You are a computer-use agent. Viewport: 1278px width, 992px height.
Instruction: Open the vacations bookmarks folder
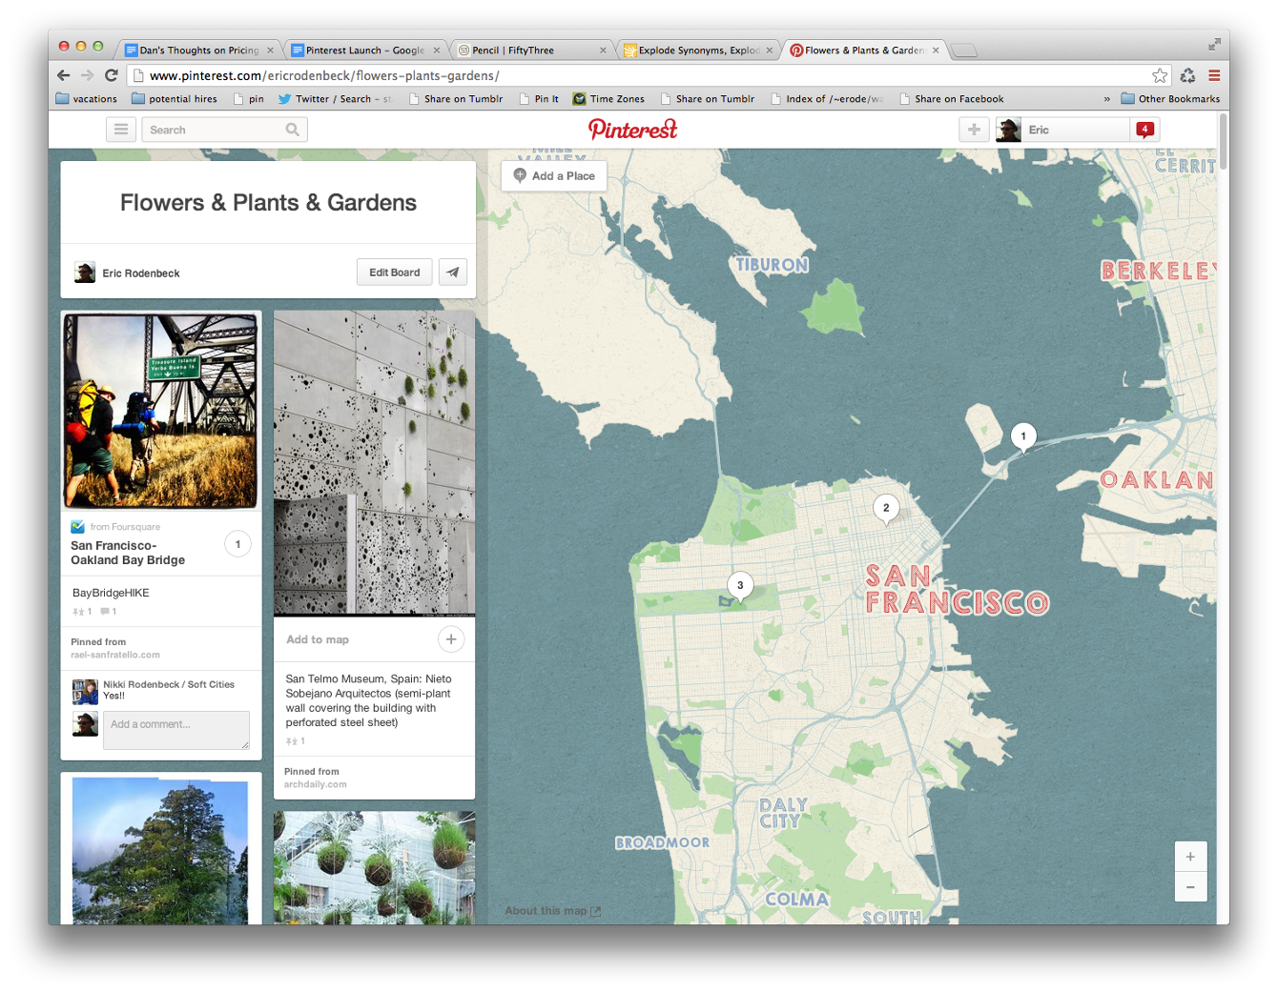click(x=87, y=99)
